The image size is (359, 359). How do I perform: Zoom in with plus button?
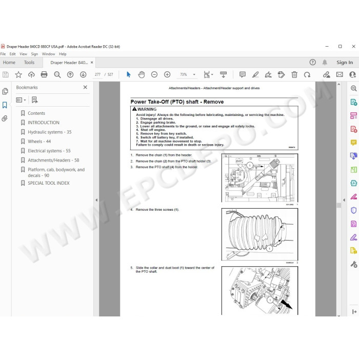point(167,75)
